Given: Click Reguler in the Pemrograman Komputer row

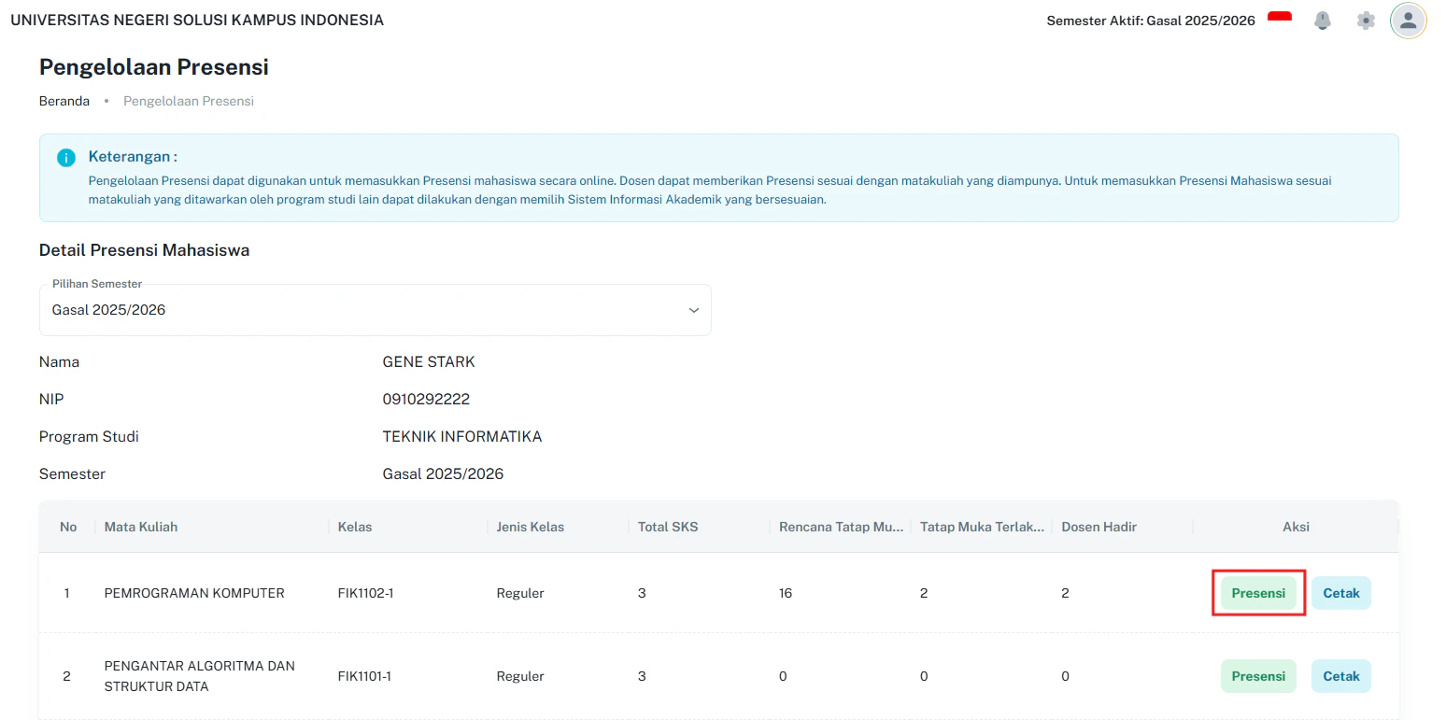Looking at the screenshot, I should point(520,593).
